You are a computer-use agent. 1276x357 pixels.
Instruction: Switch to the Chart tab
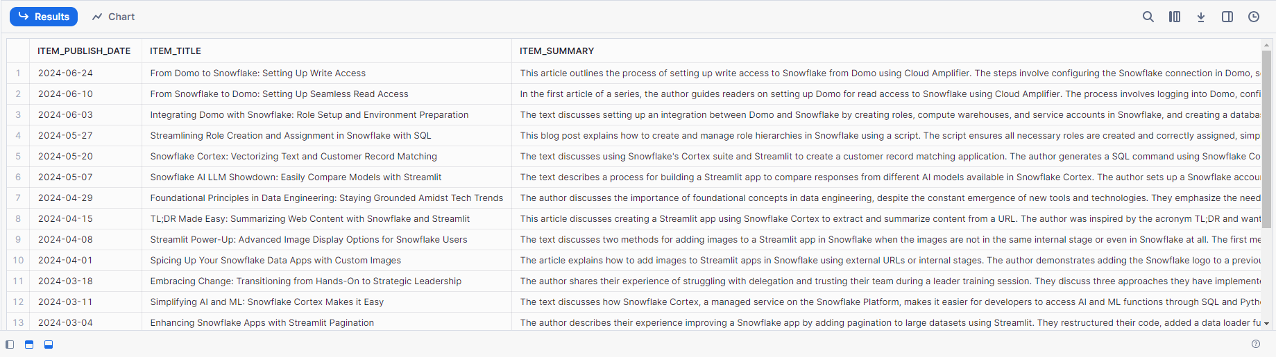pos(114,17)
